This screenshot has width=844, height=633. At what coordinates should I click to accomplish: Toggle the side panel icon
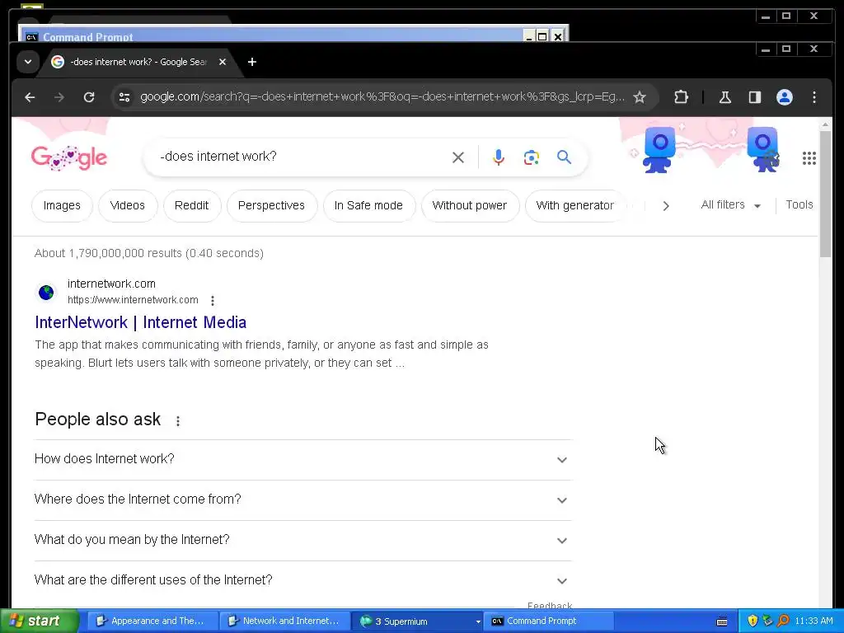(755, 97)
